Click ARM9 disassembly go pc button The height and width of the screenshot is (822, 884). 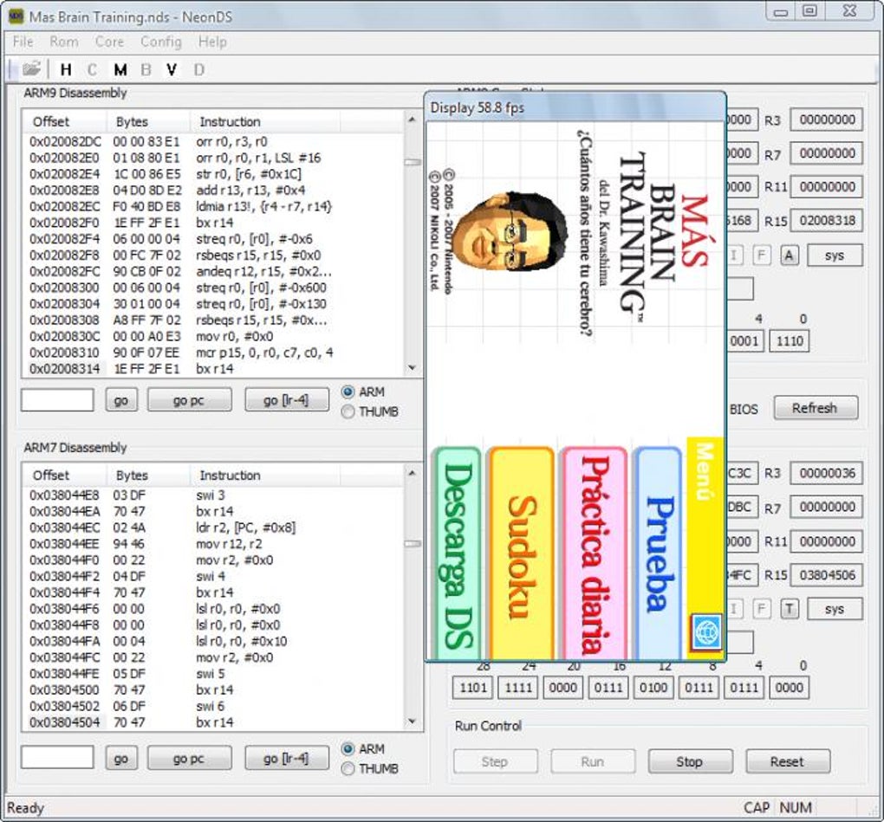click(x=189, y=400)
